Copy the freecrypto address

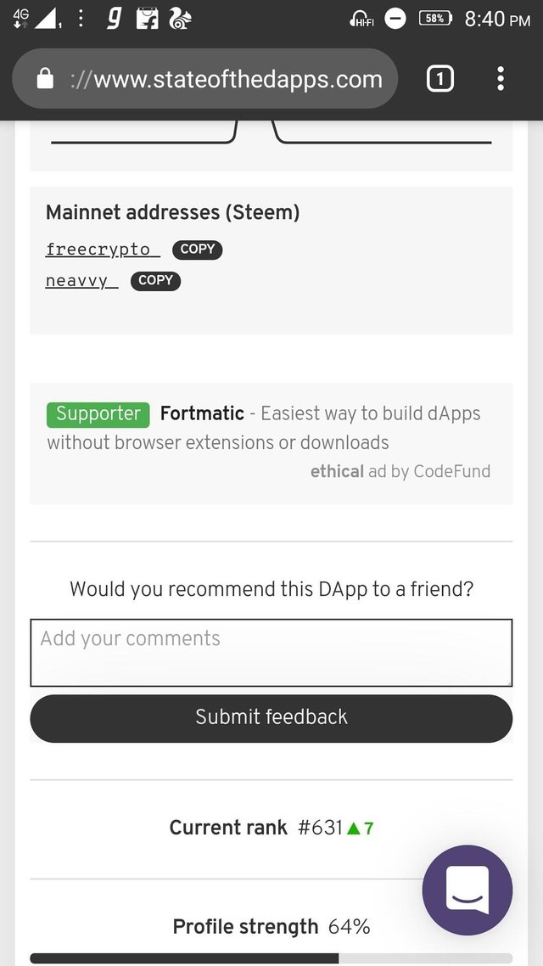tap(197, 250)
